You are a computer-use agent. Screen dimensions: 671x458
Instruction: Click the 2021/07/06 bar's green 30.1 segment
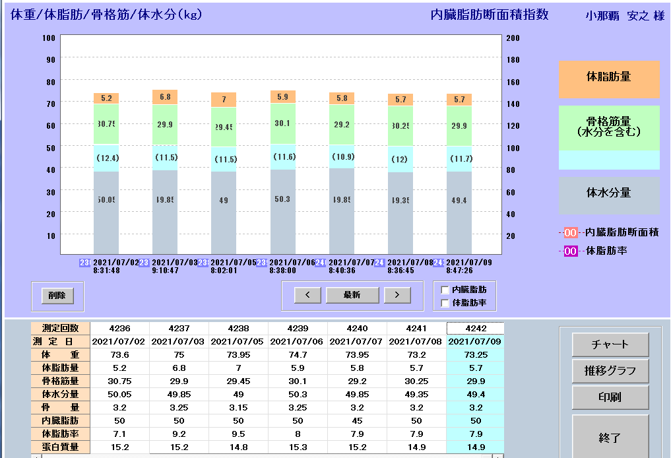click(x=283, y=124)
